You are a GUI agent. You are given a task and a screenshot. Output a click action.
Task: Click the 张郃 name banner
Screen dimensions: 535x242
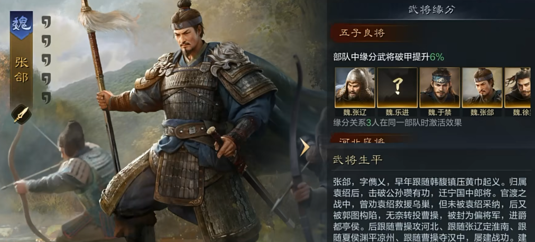(x=21, y=70)
